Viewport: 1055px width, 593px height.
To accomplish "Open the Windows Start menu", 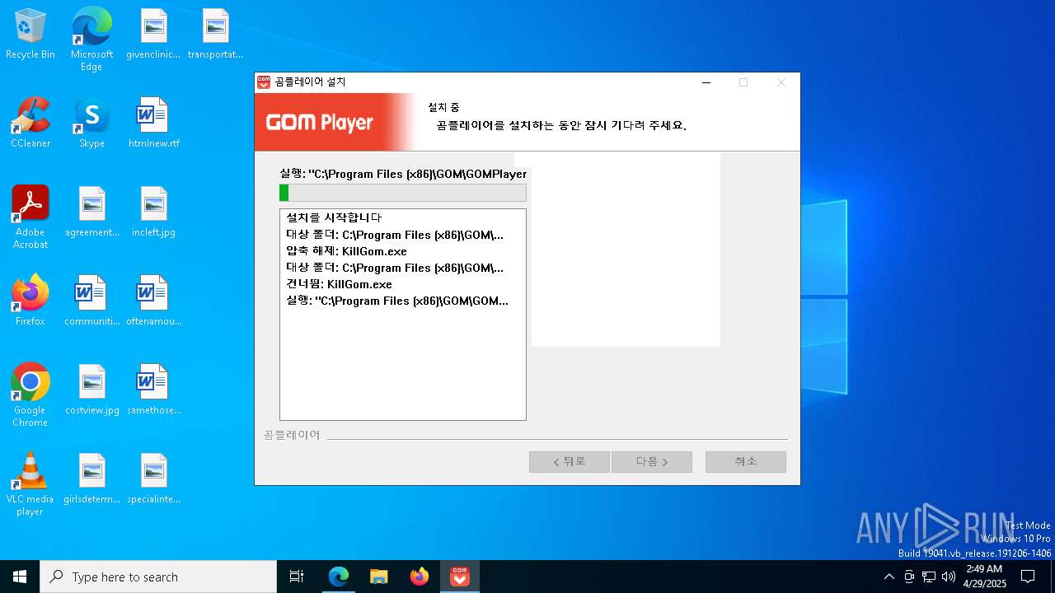I will pyautogui.click(x=20, y=577).
